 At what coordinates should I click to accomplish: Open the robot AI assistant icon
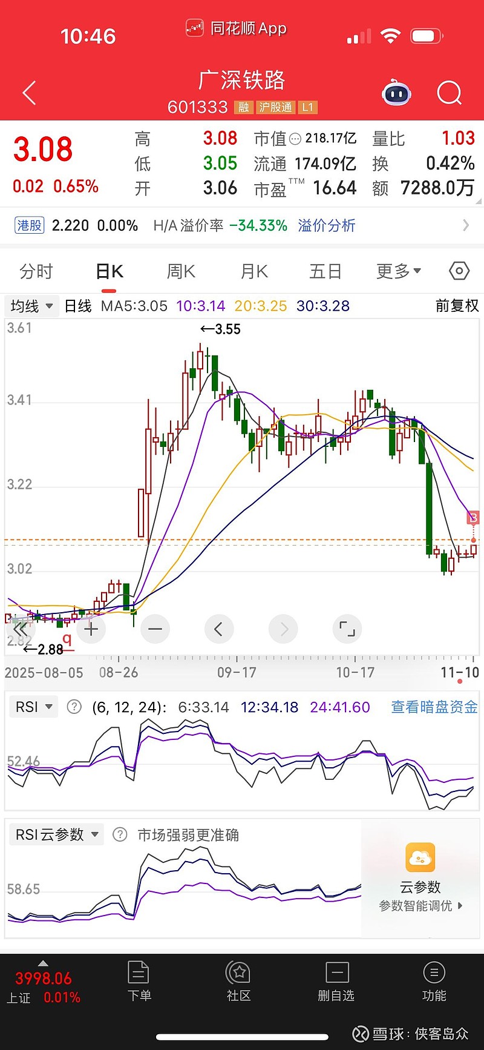point(397,93)
